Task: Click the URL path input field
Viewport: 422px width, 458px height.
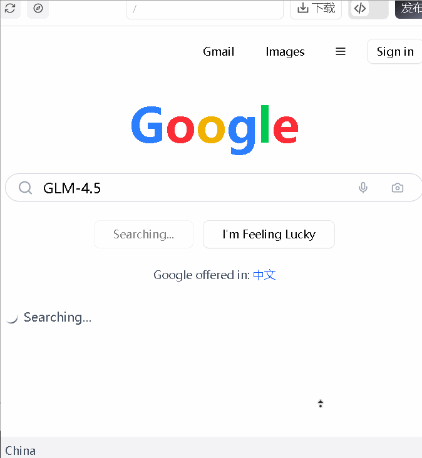Action: click(204, 9)
